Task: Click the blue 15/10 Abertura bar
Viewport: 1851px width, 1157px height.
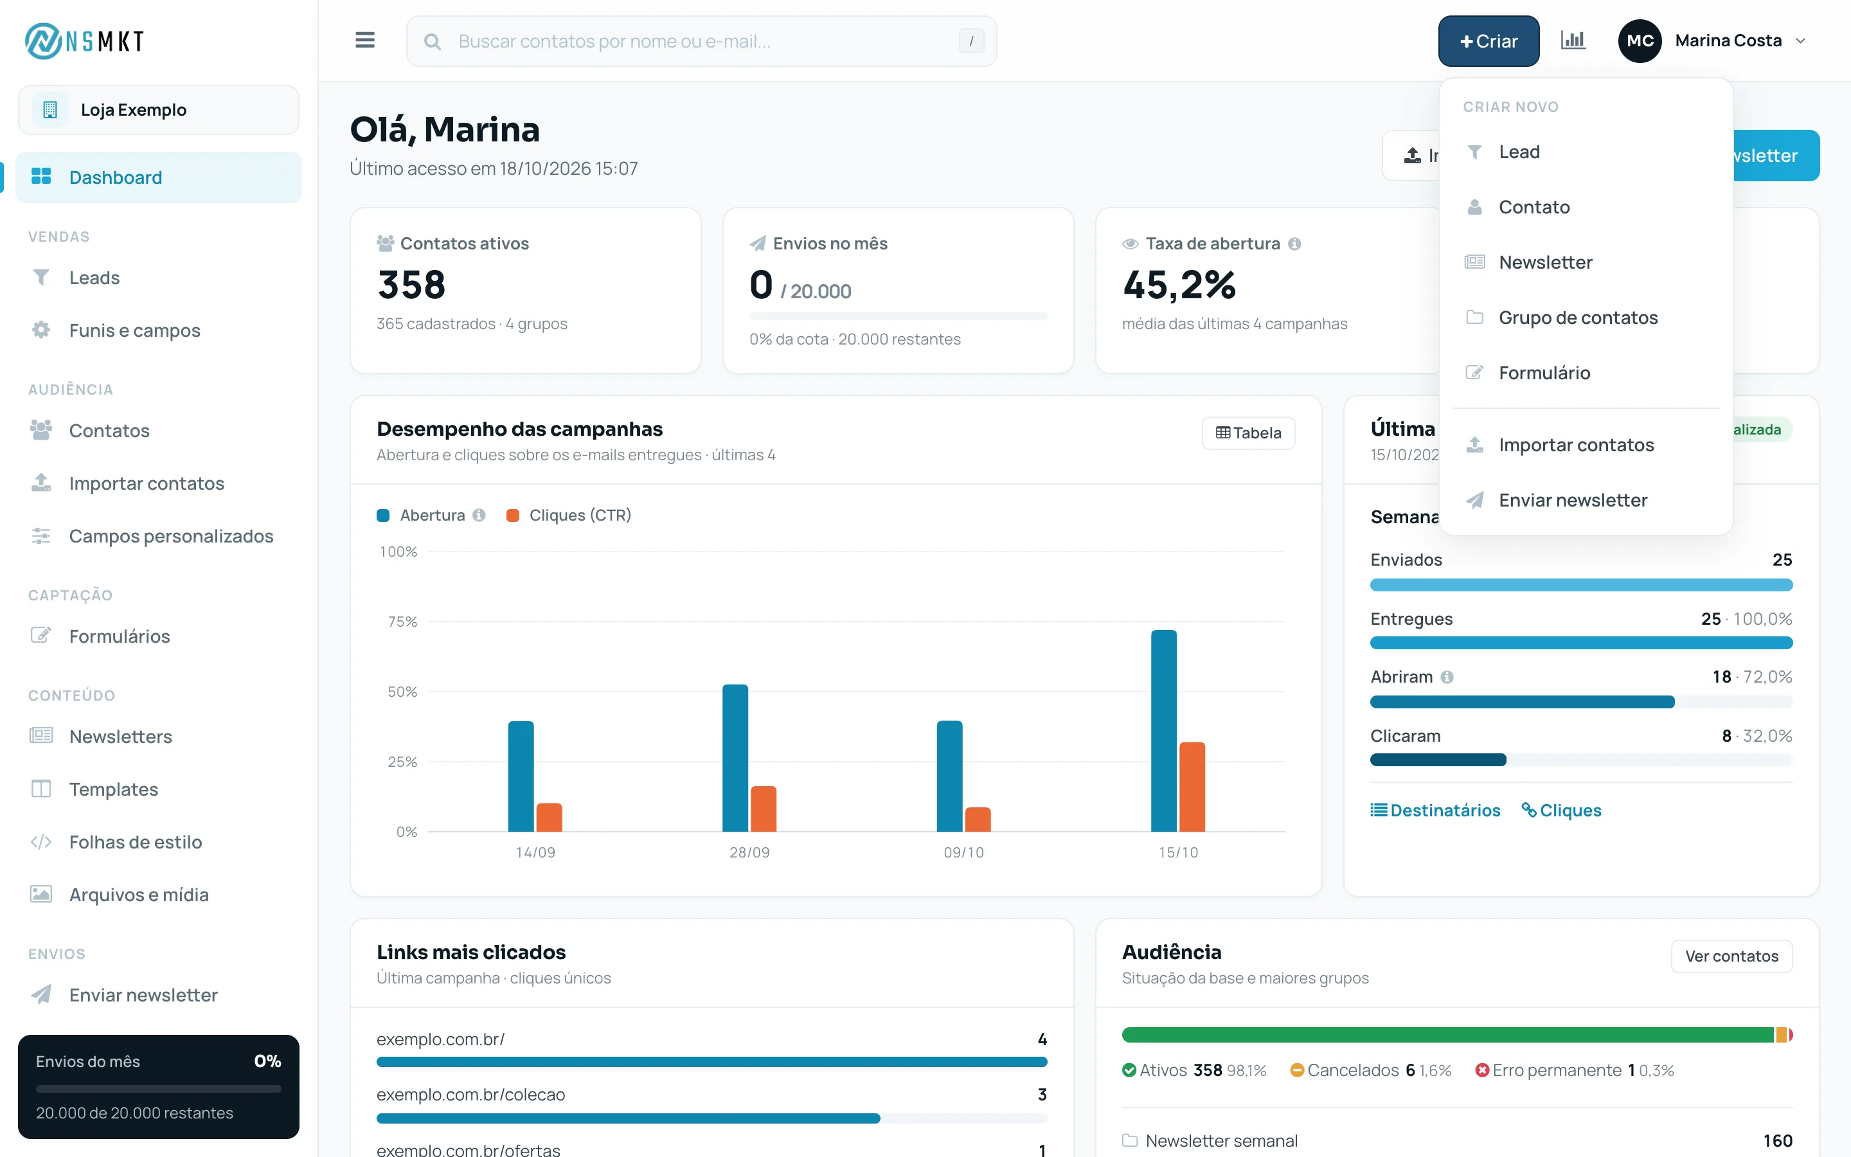Action: click(x=1164, y=731)
